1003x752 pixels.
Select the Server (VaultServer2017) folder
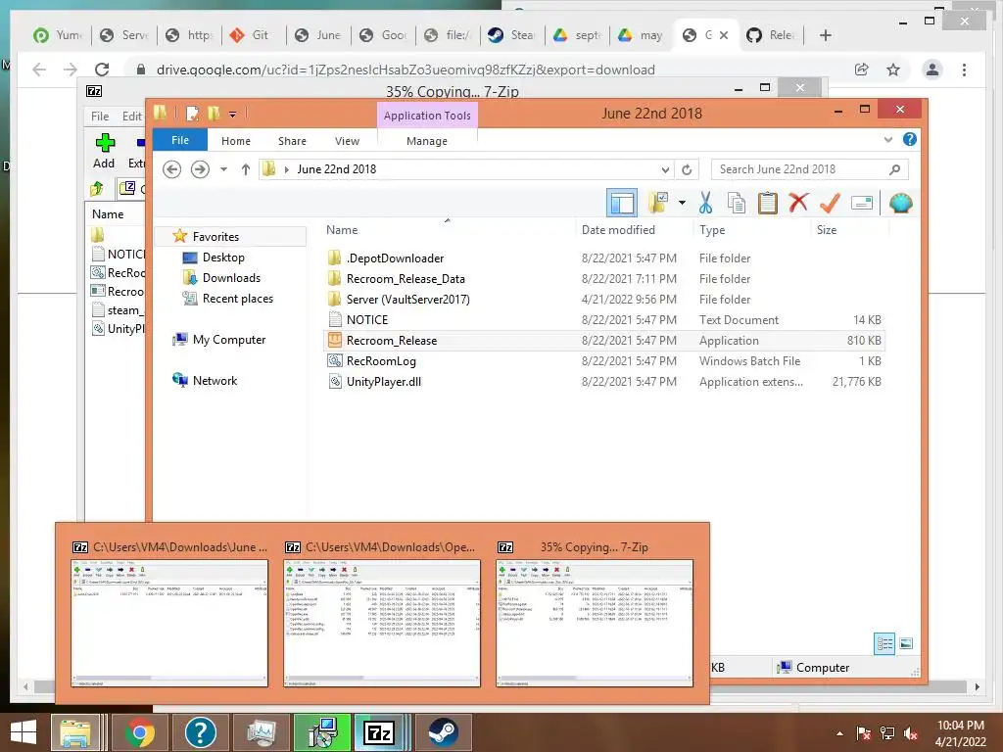click(408, 300)
